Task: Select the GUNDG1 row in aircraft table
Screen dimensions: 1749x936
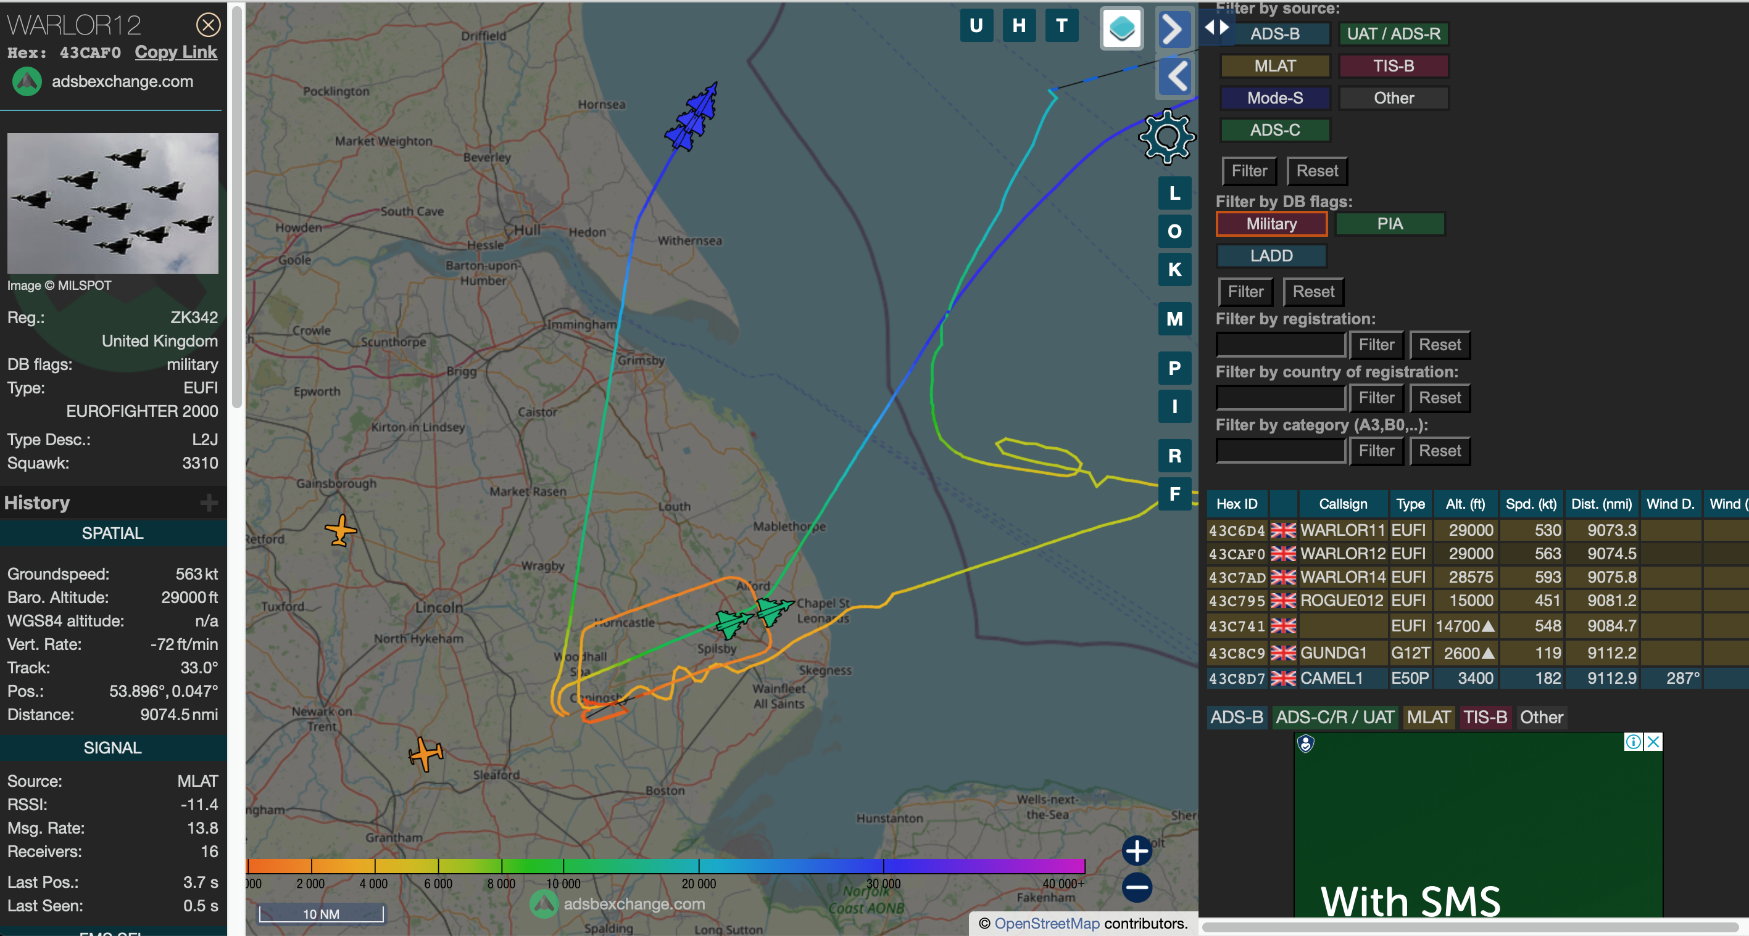Action: [x=1477, y=653]
